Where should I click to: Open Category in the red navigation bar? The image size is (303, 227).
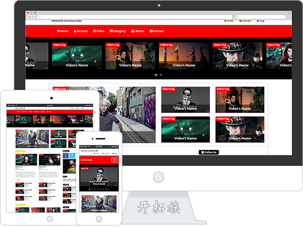pos(118,31)
